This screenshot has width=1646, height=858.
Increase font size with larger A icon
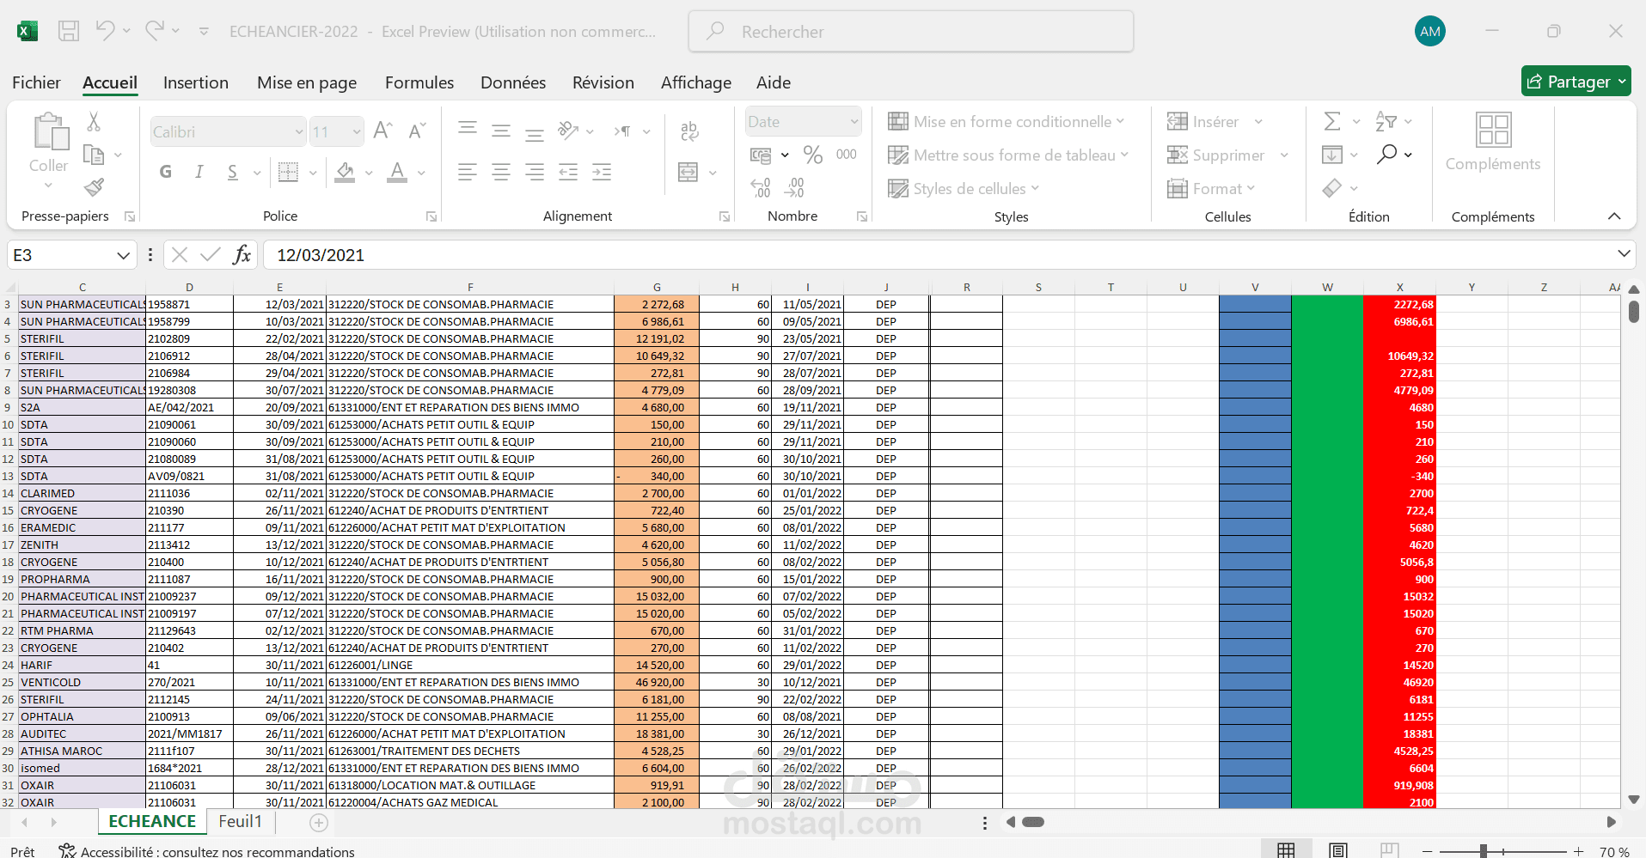383,131
